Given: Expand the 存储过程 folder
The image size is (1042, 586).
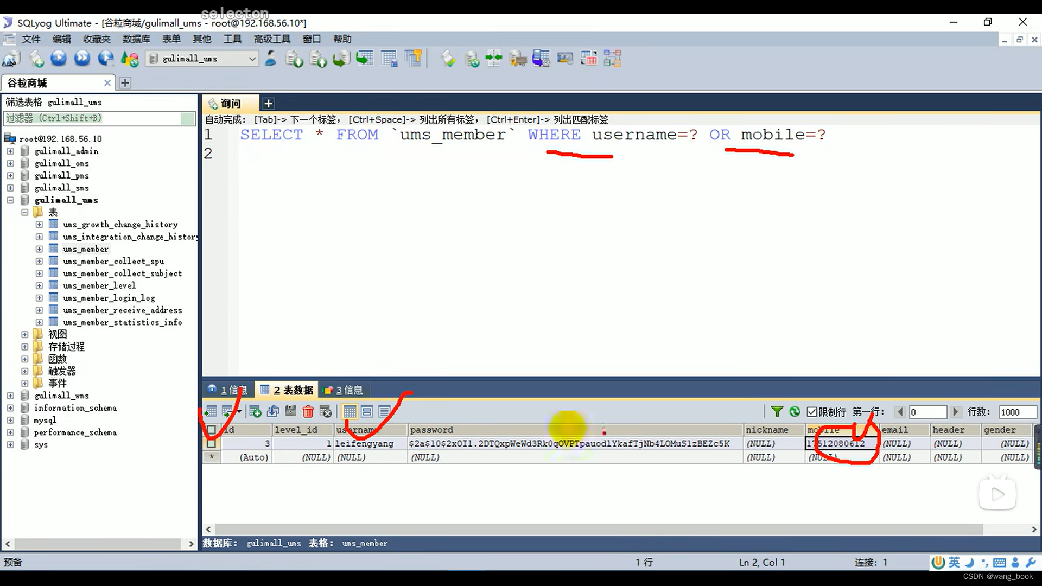Looking at the screenshot, I should (25, 347).
